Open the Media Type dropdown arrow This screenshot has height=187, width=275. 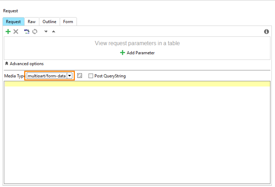pos(70,76)
